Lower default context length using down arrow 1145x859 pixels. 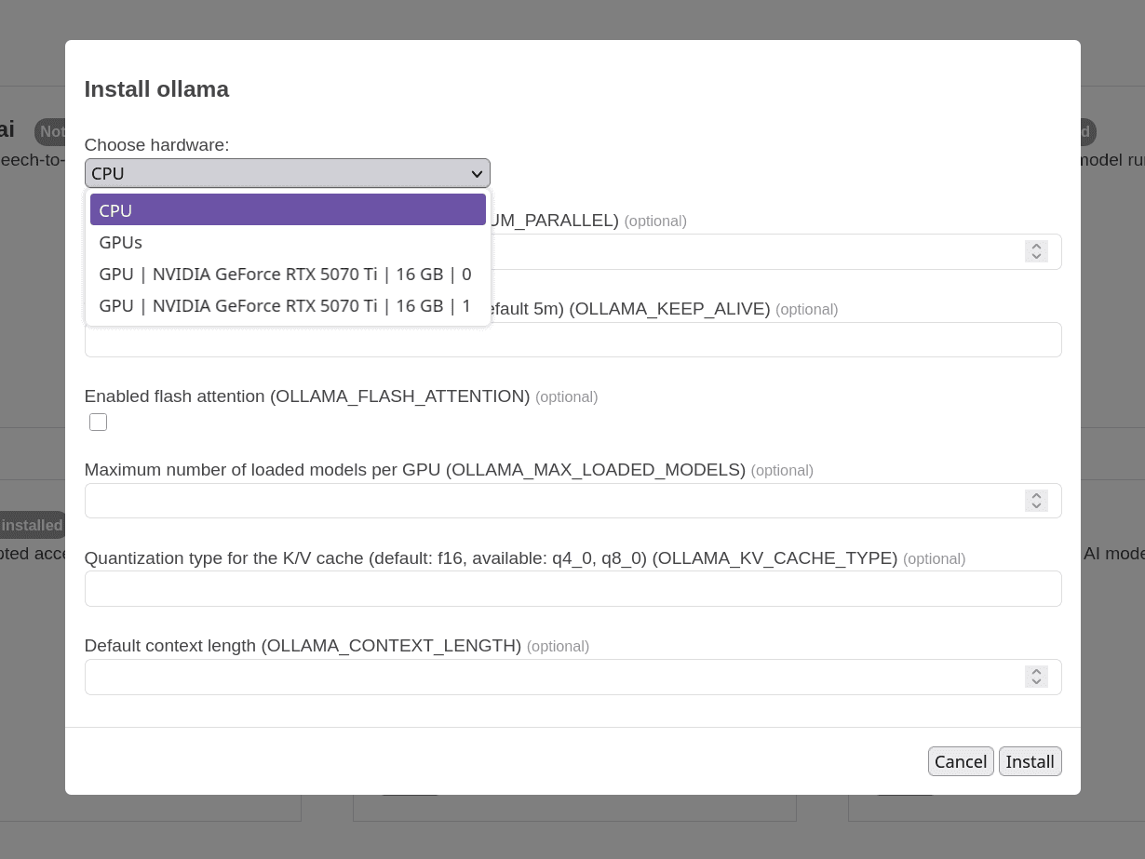(x=1036, y=682)
